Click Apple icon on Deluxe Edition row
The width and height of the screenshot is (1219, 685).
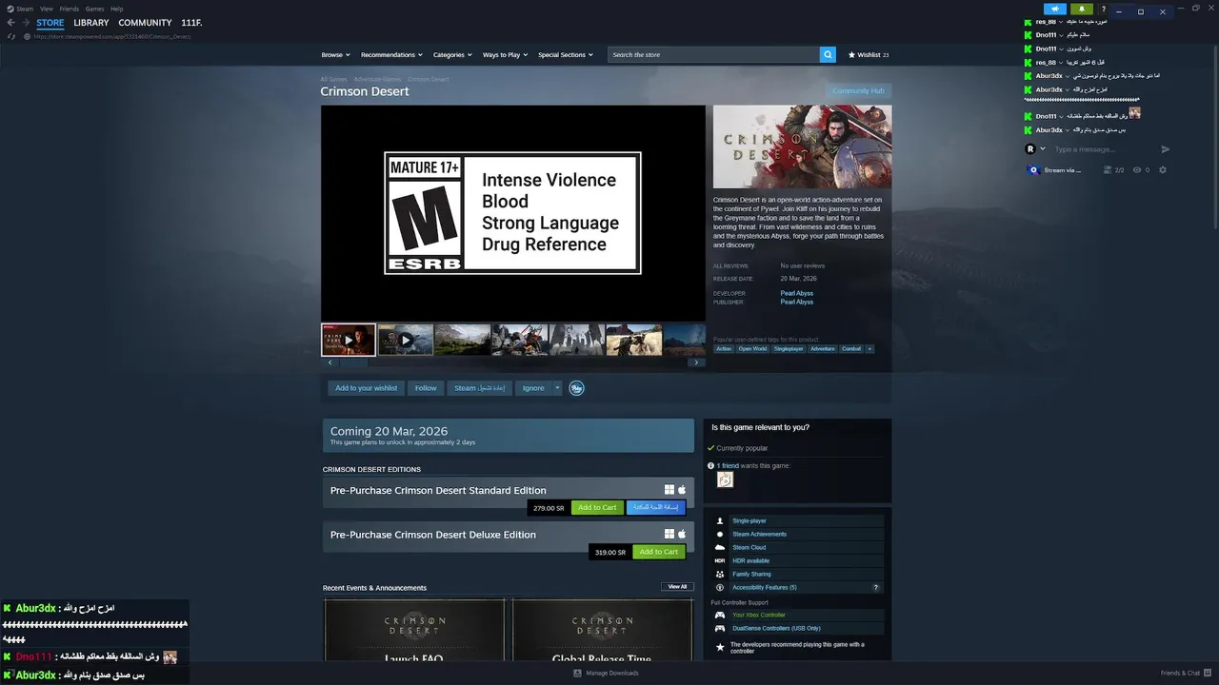[682, 535]
